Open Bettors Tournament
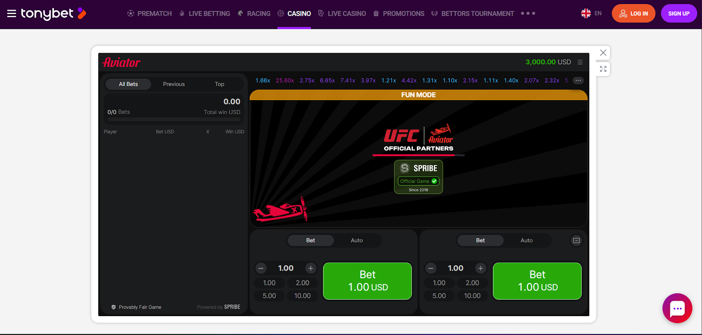Viewport: 702px width, 335px height. point(473,14)
